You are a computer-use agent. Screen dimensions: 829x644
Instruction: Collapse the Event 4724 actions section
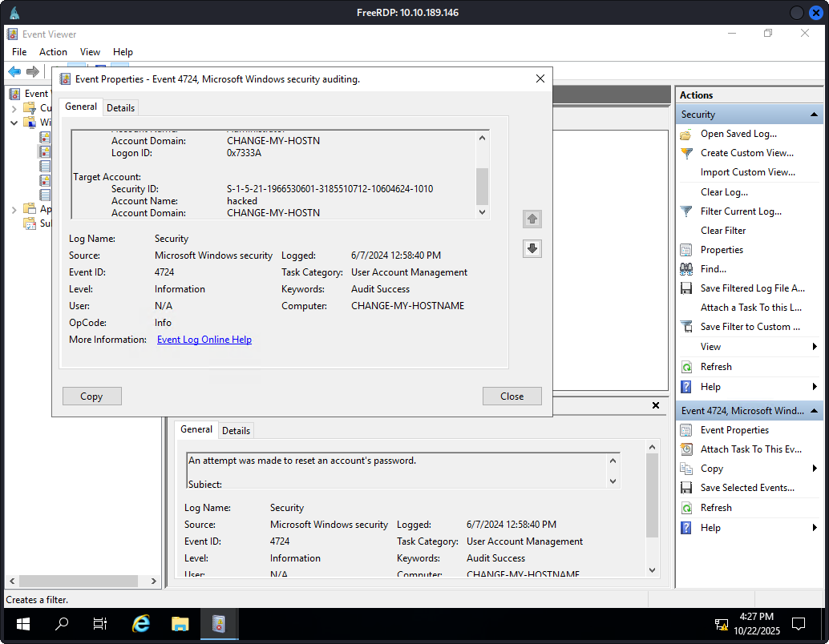point(815,410)
